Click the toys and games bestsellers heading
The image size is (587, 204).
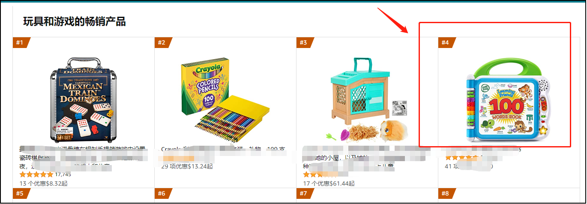(75, 21)
